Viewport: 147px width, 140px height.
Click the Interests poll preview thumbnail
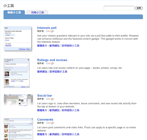coord(18,38)
